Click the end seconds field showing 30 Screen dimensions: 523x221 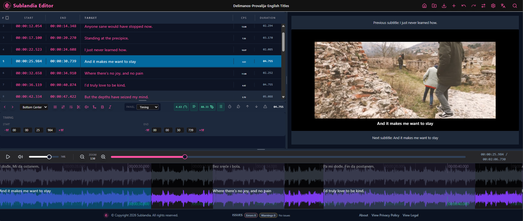pyautogui.click(x=179, y=130)
